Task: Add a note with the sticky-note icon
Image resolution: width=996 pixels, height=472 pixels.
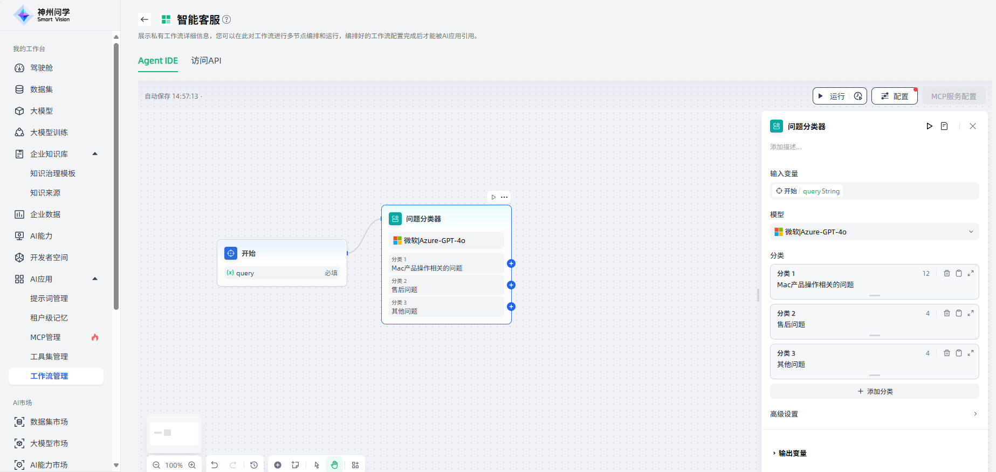Action: click(296, 465)
